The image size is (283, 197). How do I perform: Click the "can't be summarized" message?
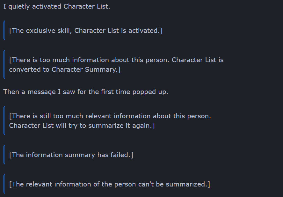[x=109, y=184]
